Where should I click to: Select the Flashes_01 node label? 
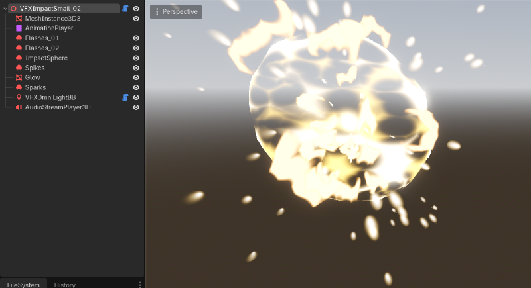(x=42, y=38)
